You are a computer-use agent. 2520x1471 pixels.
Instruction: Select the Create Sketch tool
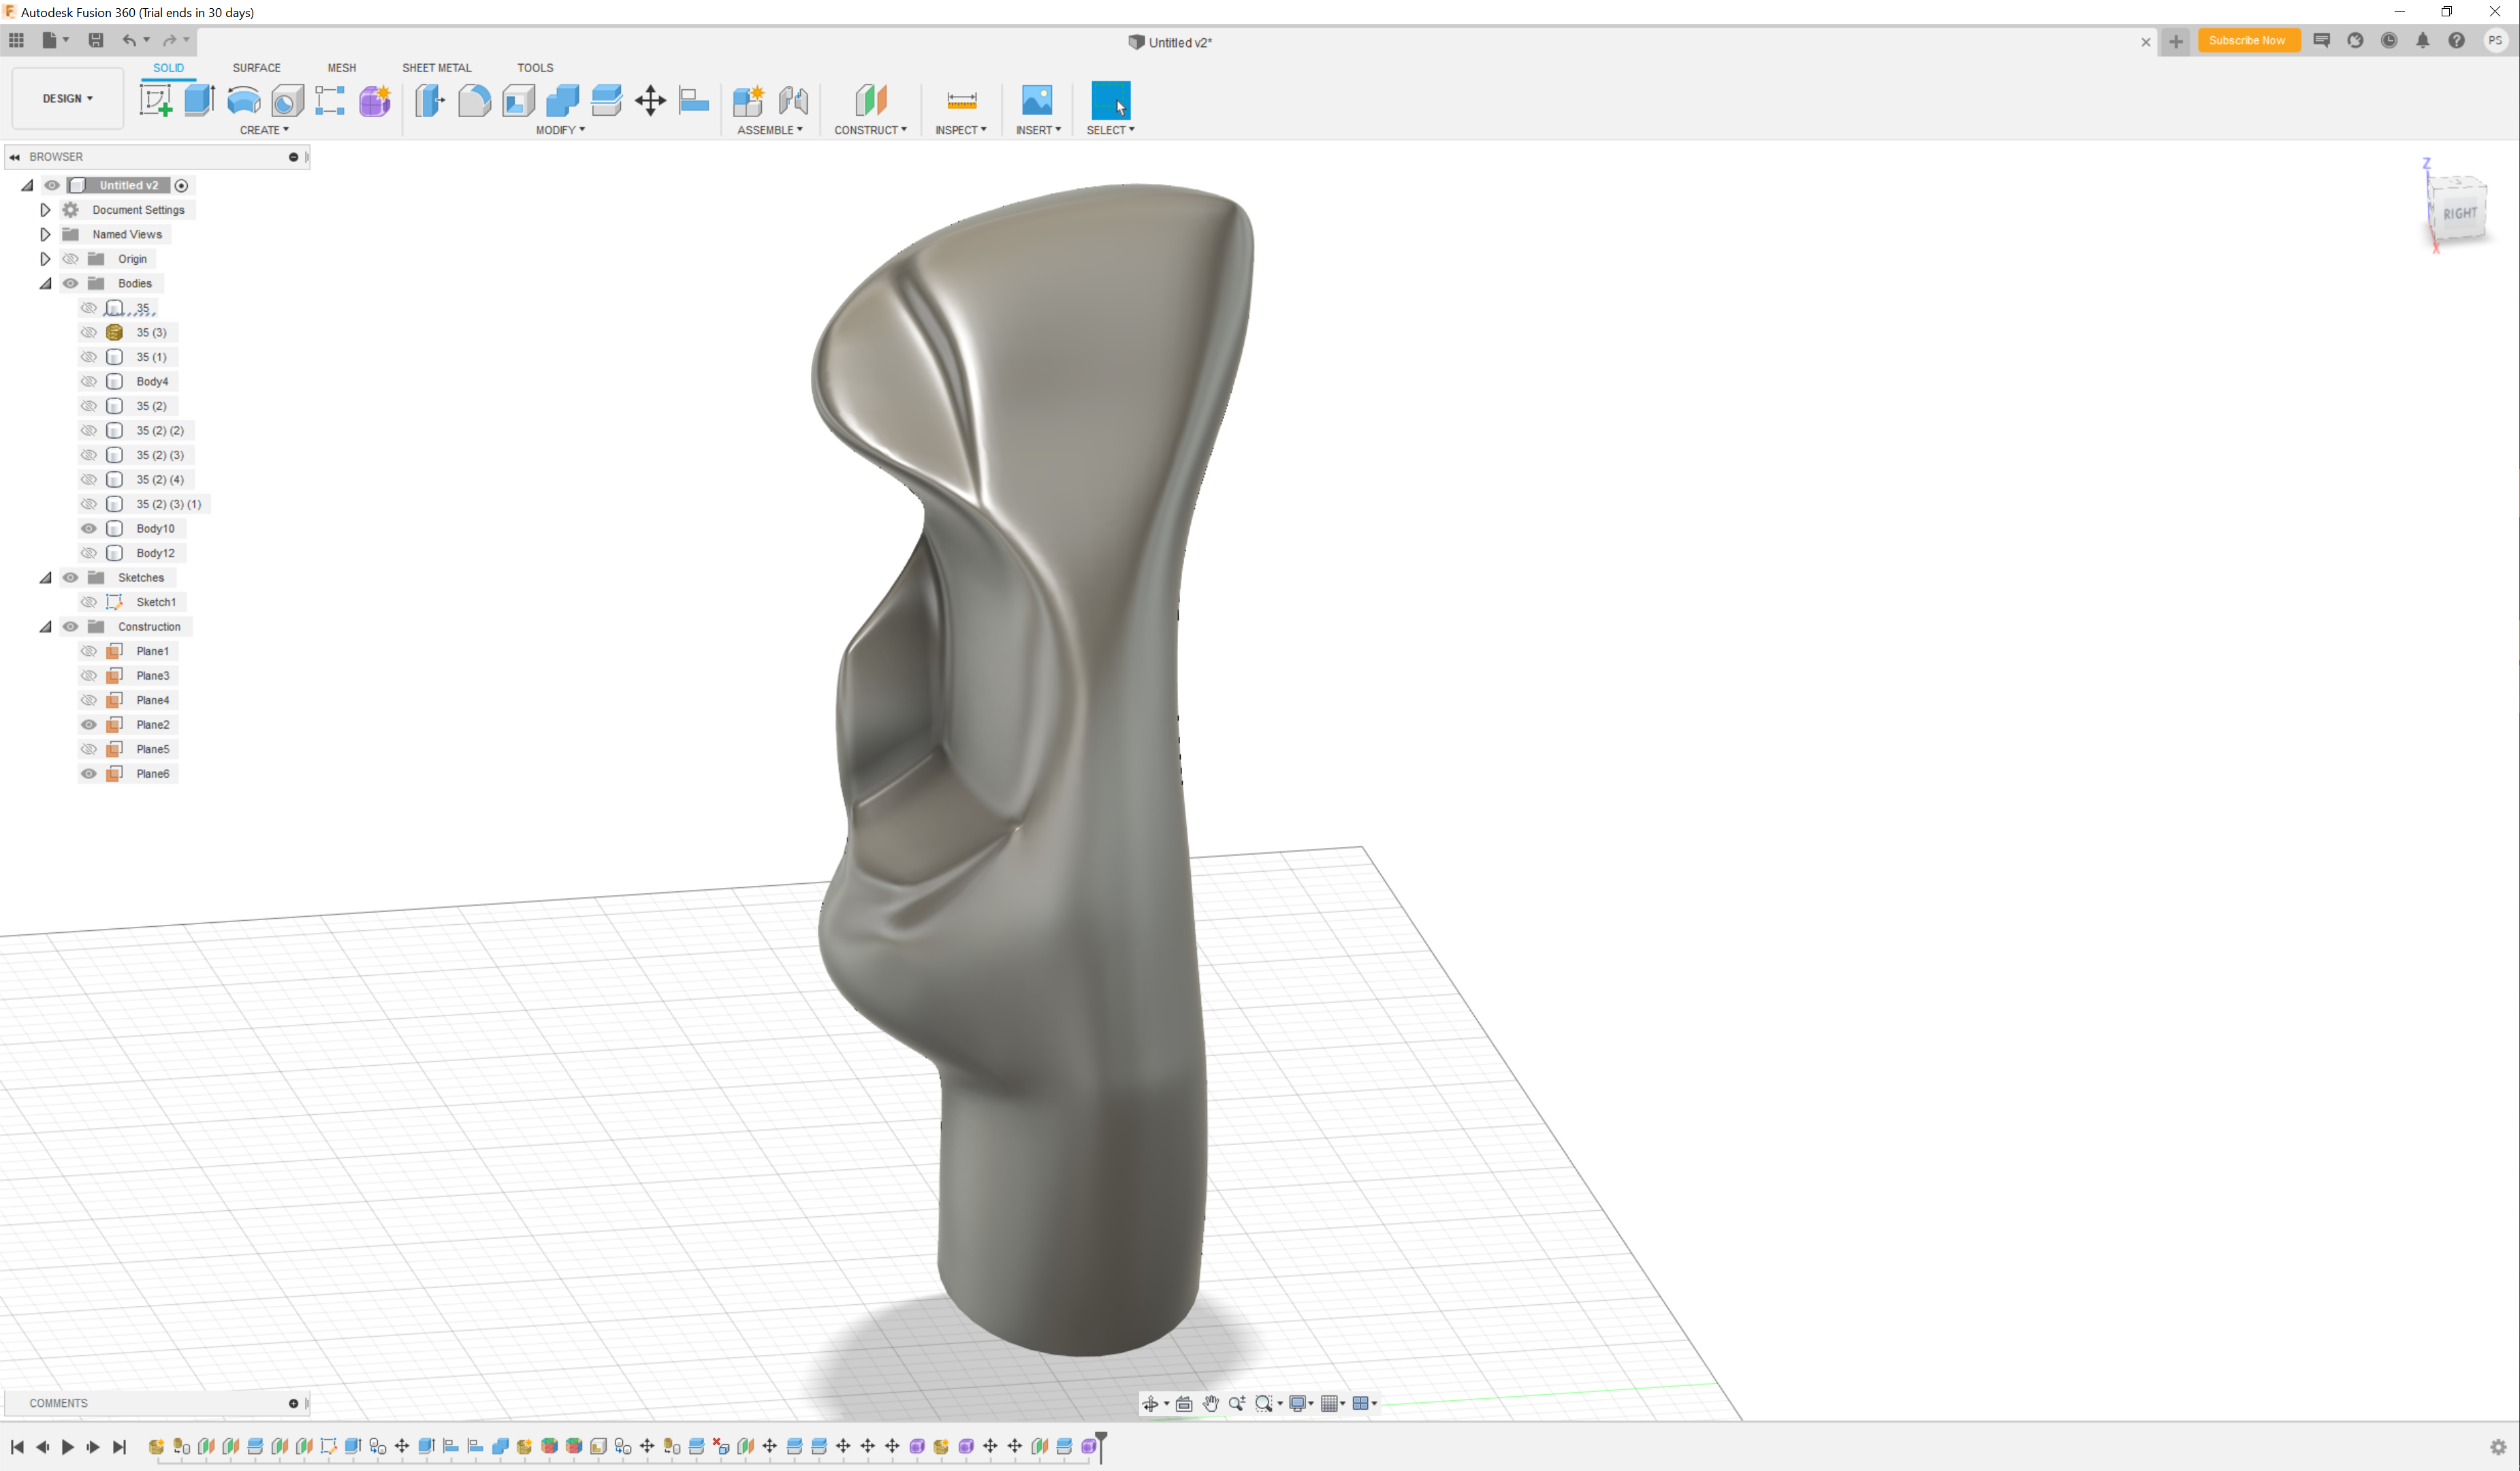point(155,100)
